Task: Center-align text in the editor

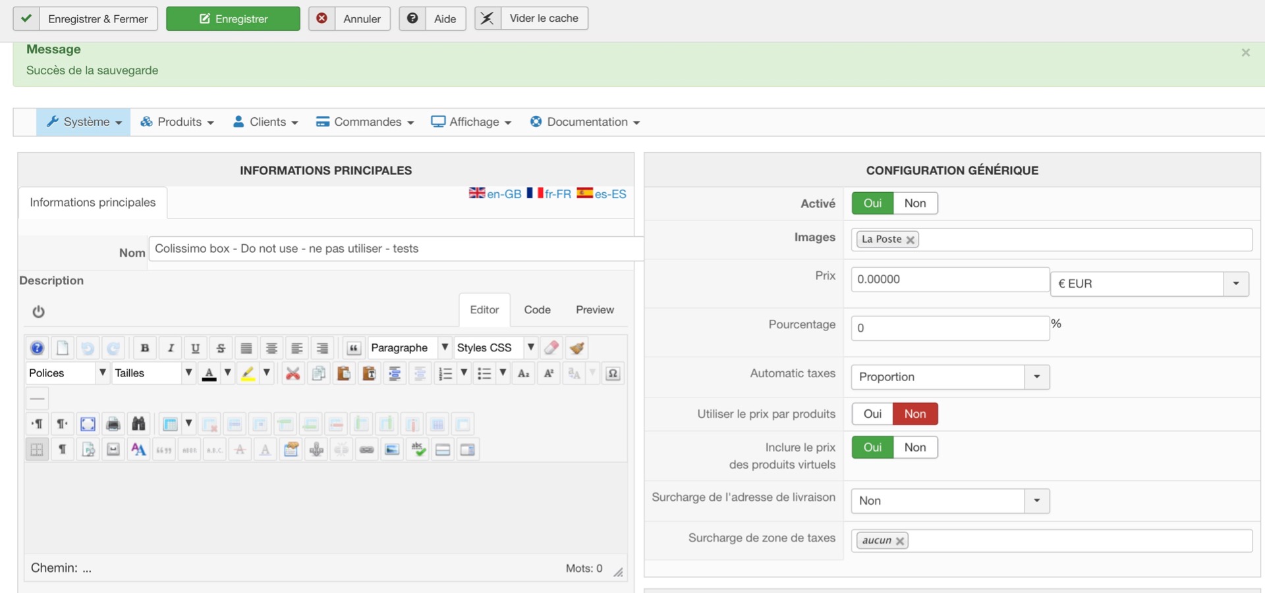Action: coord(271,348)
